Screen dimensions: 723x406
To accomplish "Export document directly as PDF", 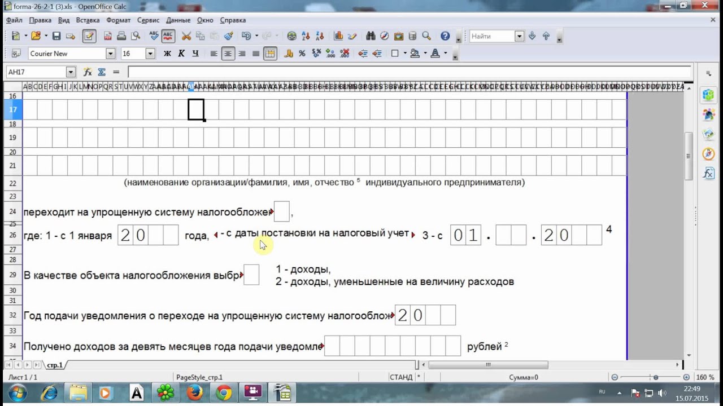I will click(106, 36).
